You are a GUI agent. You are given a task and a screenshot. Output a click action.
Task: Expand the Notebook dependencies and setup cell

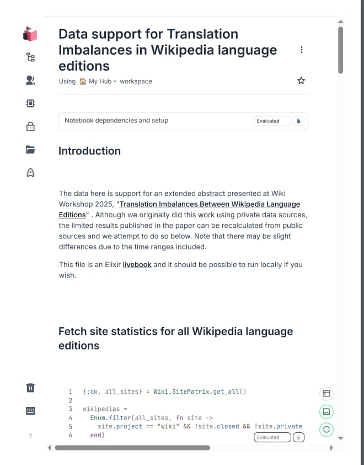pos(183,121)
